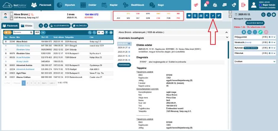Click the document icon in patient toolbar

point(195,16)
